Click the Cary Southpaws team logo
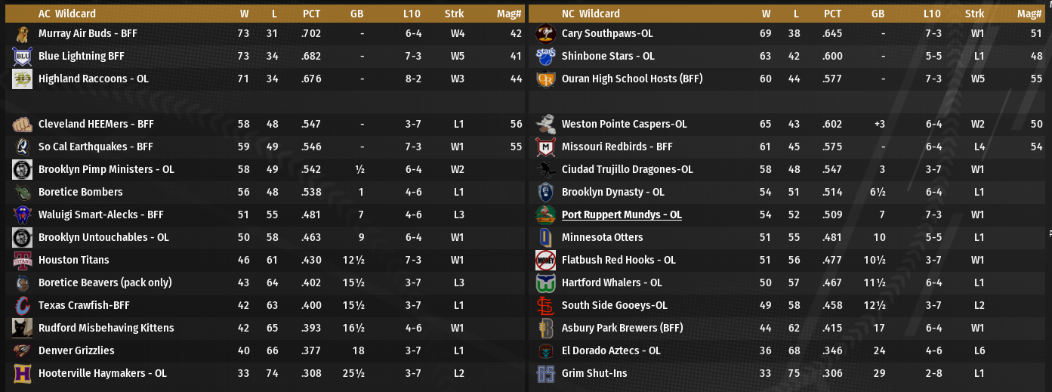Image resolution: width=1052 pixels, height=392 pixels. pos(545,34)
